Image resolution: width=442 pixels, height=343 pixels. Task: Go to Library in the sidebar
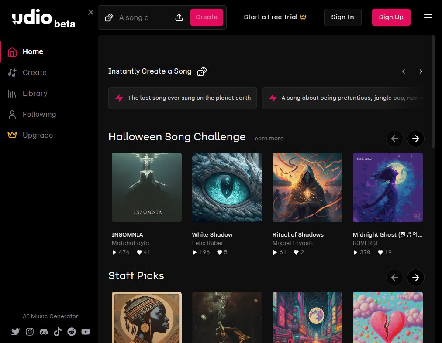click(35, 93)
